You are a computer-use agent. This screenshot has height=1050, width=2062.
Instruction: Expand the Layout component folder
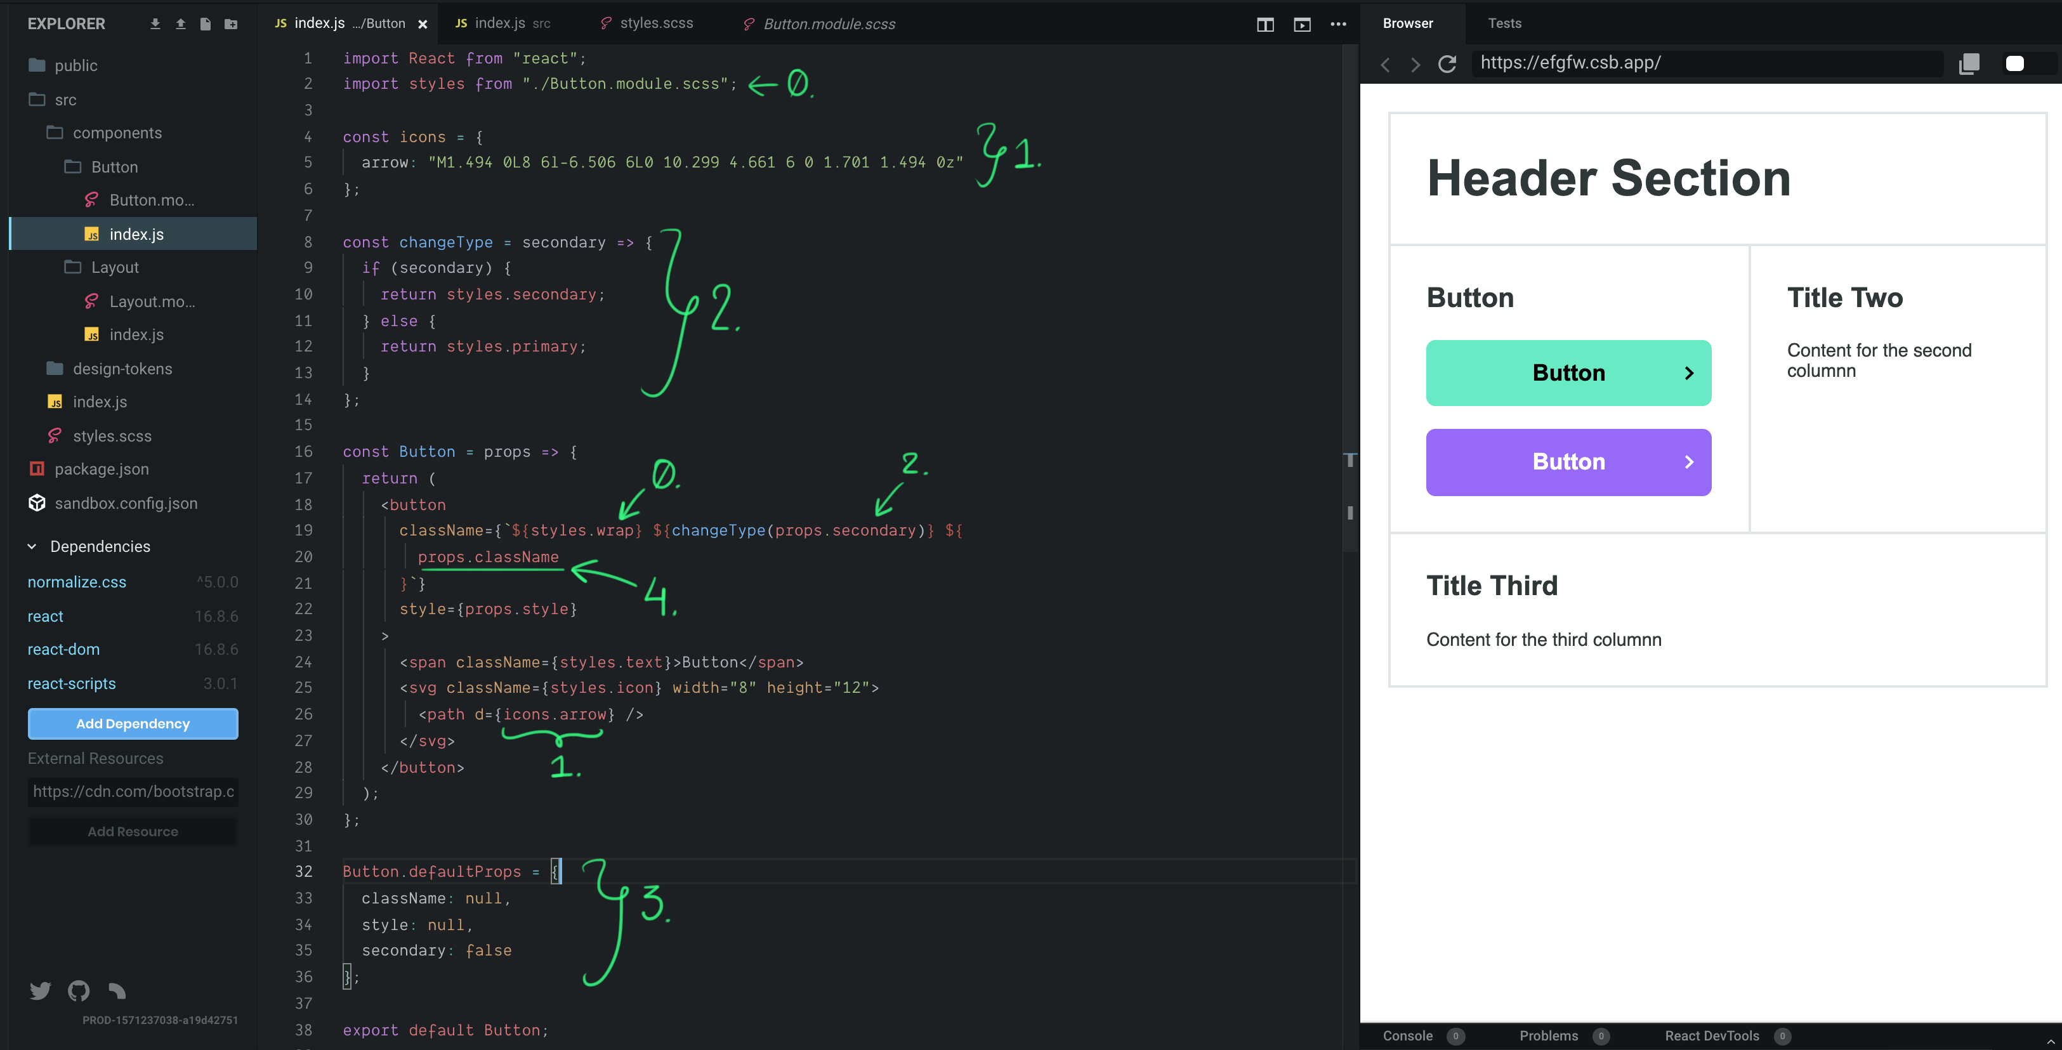pos(114,266)
